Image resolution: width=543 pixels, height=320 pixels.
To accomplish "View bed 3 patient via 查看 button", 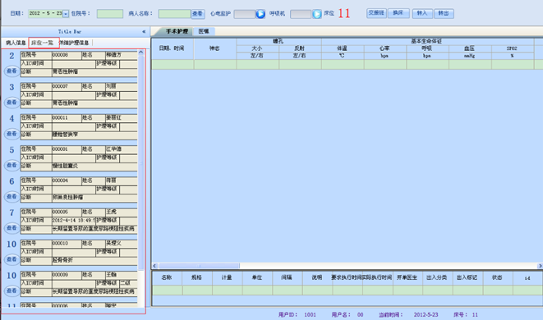I will coord(12,103).
